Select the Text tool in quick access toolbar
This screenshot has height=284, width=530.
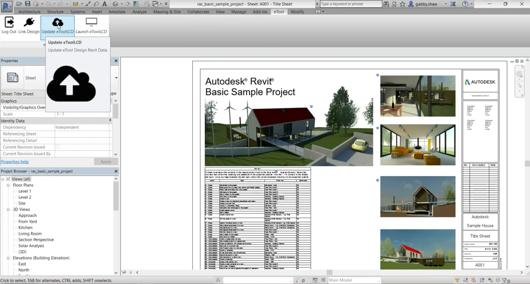point(104,4)
